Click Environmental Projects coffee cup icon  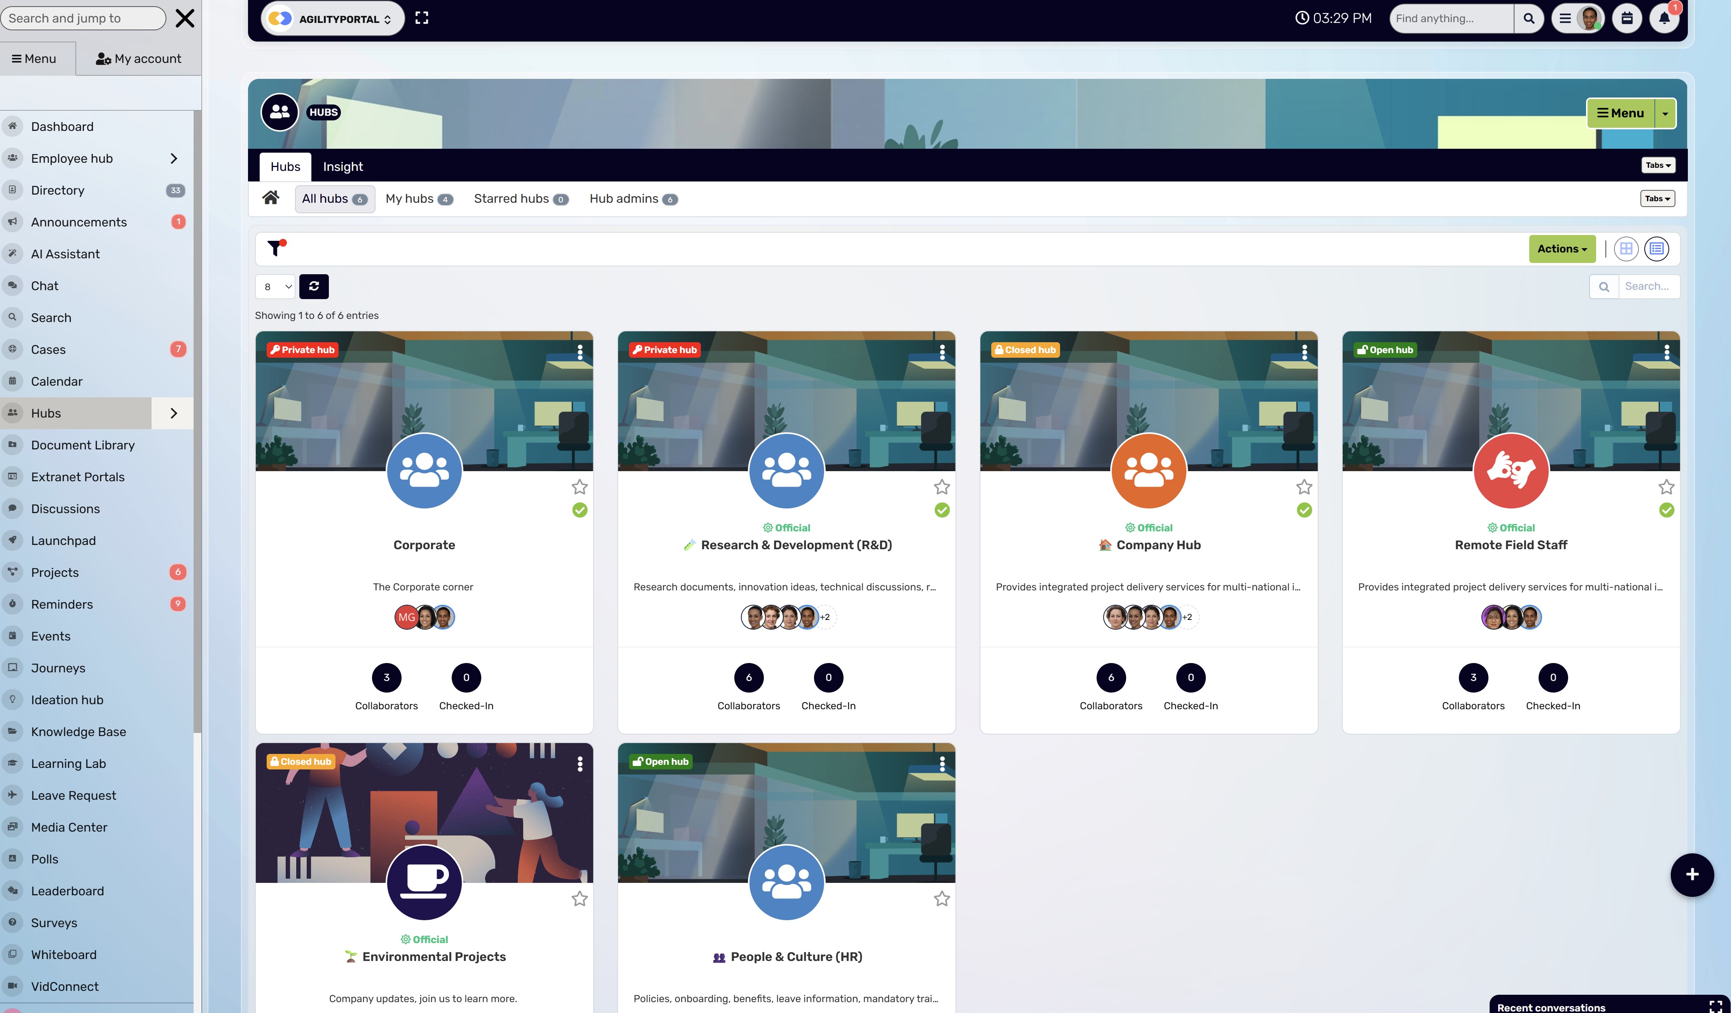click(424, 882)
